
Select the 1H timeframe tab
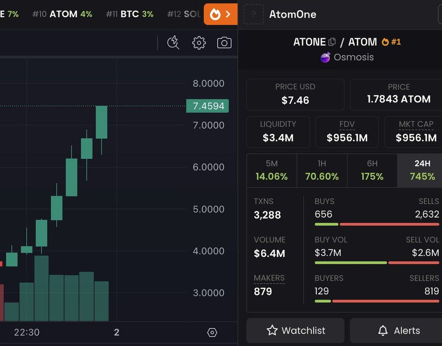(322, 170)
